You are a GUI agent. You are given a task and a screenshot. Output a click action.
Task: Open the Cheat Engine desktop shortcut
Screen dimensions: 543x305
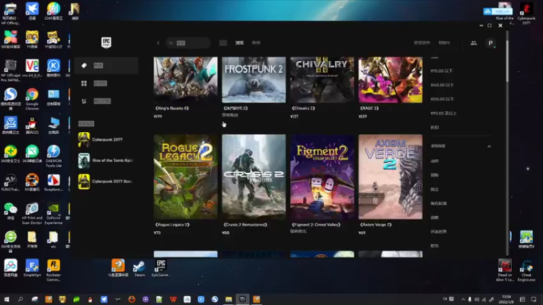(527, 270)
